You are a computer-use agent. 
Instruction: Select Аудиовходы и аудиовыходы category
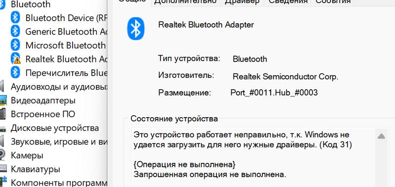59,87
